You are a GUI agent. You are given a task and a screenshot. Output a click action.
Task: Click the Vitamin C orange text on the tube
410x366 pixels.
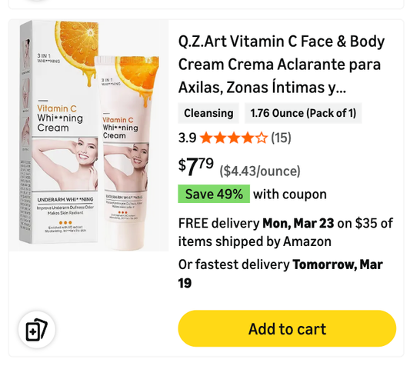[118, 120]
